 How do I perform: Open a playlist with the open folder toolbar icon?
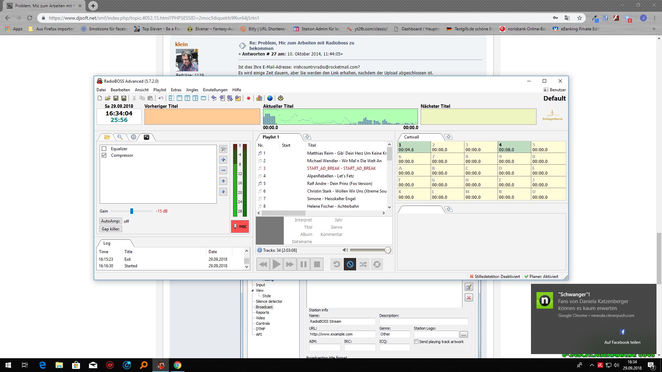108,99
